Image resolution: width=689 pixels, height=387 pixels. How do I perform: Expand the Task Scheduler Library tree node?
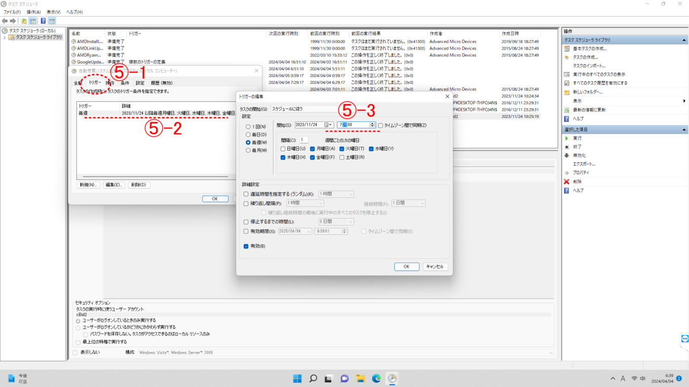5,37
